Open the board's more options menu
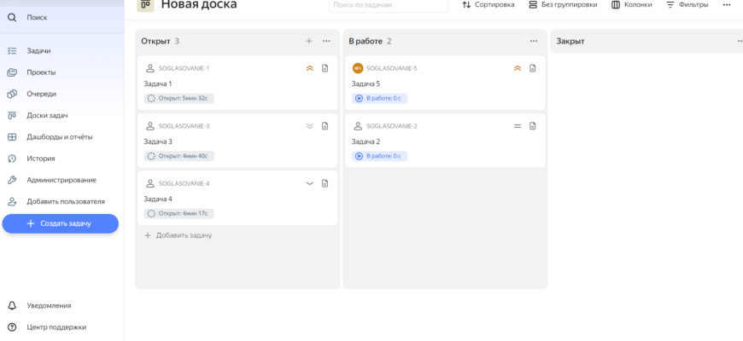 coord(727,5)
